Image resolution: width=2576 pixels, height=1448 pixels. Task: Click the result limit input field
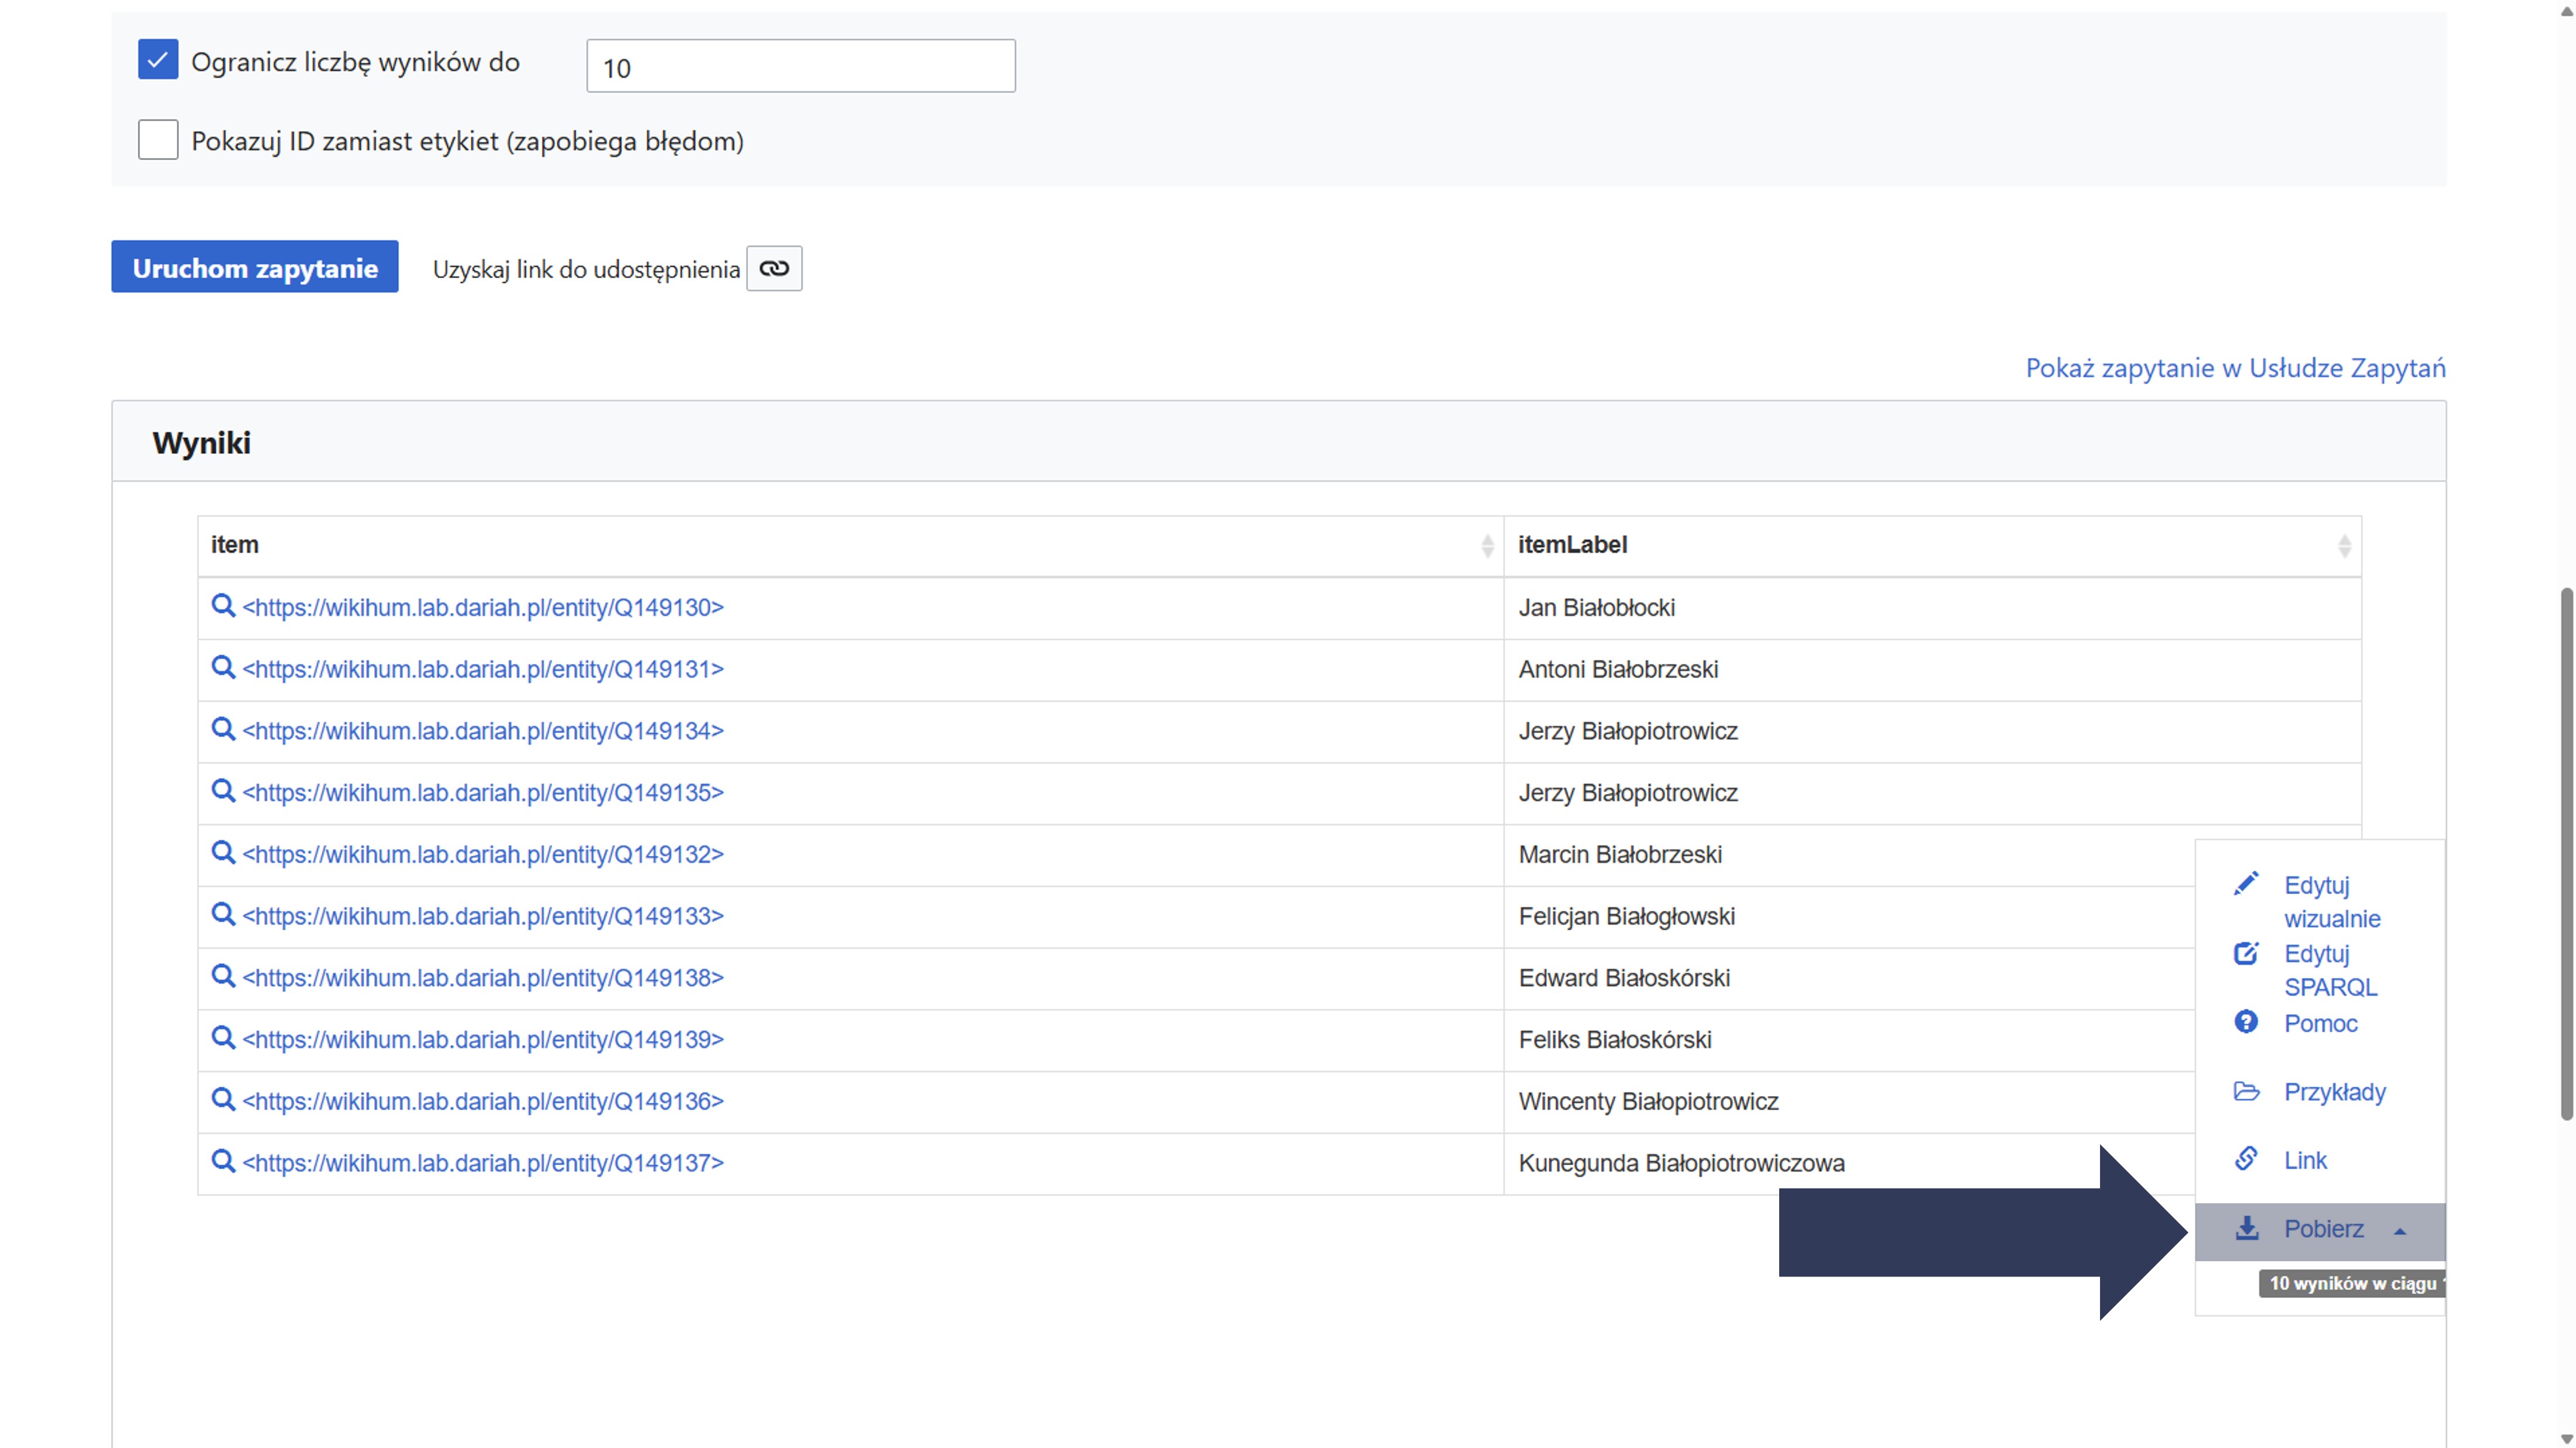pyautogui.click(x=800, y=66)
